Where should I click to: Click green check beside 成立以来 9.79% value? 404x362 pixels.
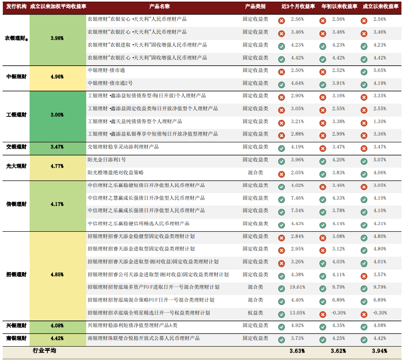364,289
